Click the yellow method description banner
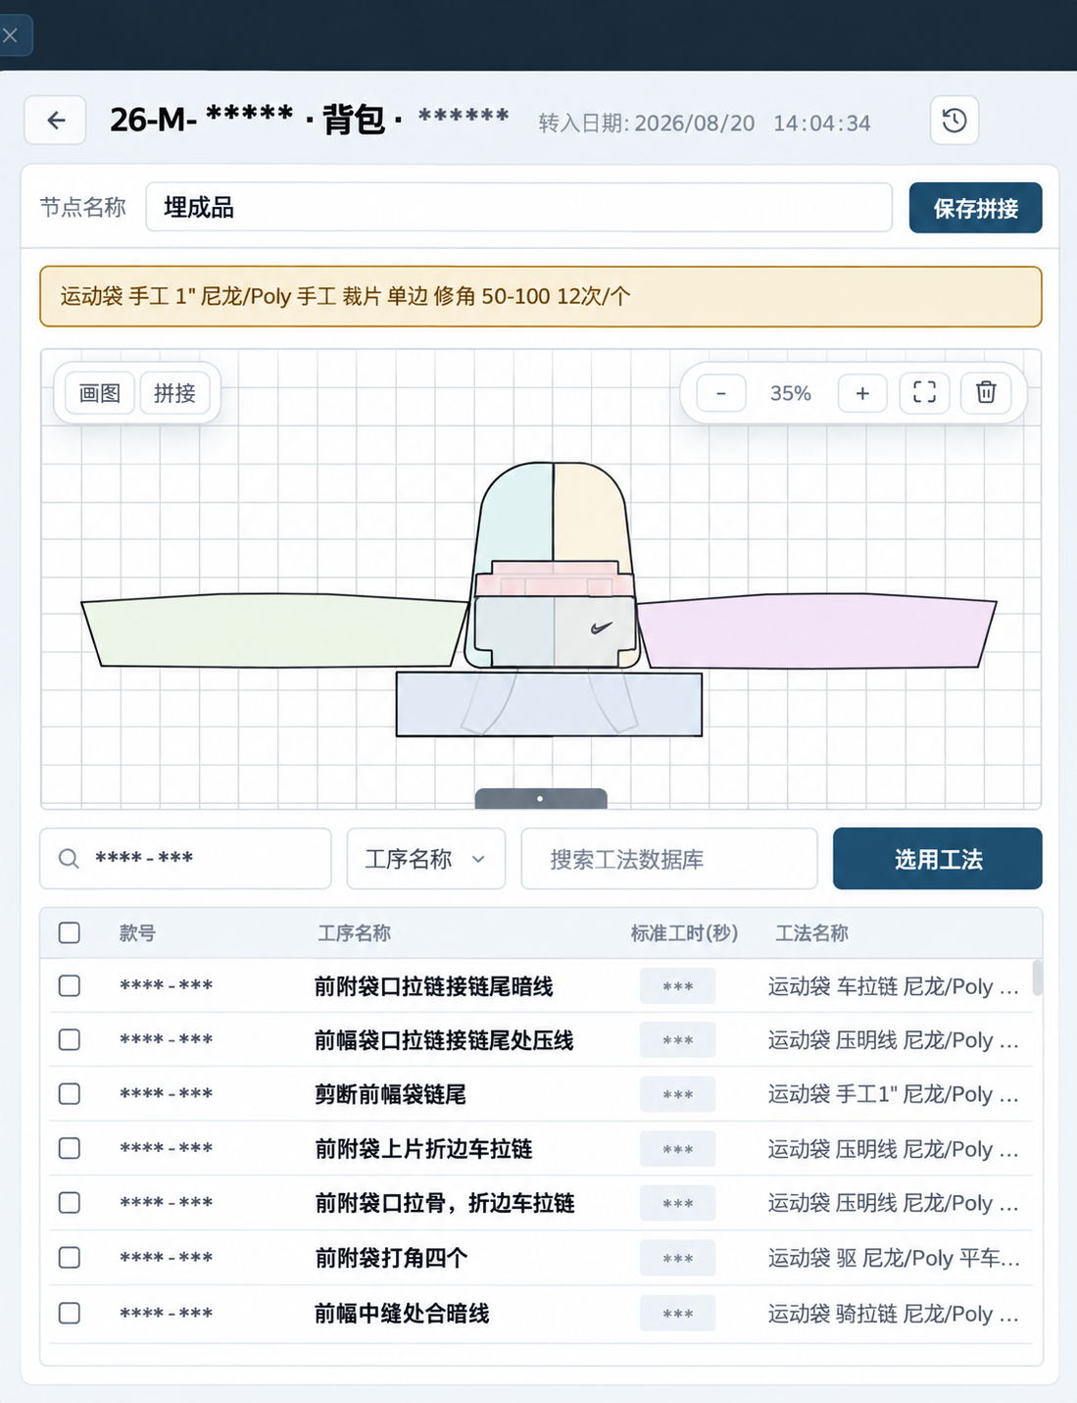This screenshot has height=1403, width=1077. [540, 296]
